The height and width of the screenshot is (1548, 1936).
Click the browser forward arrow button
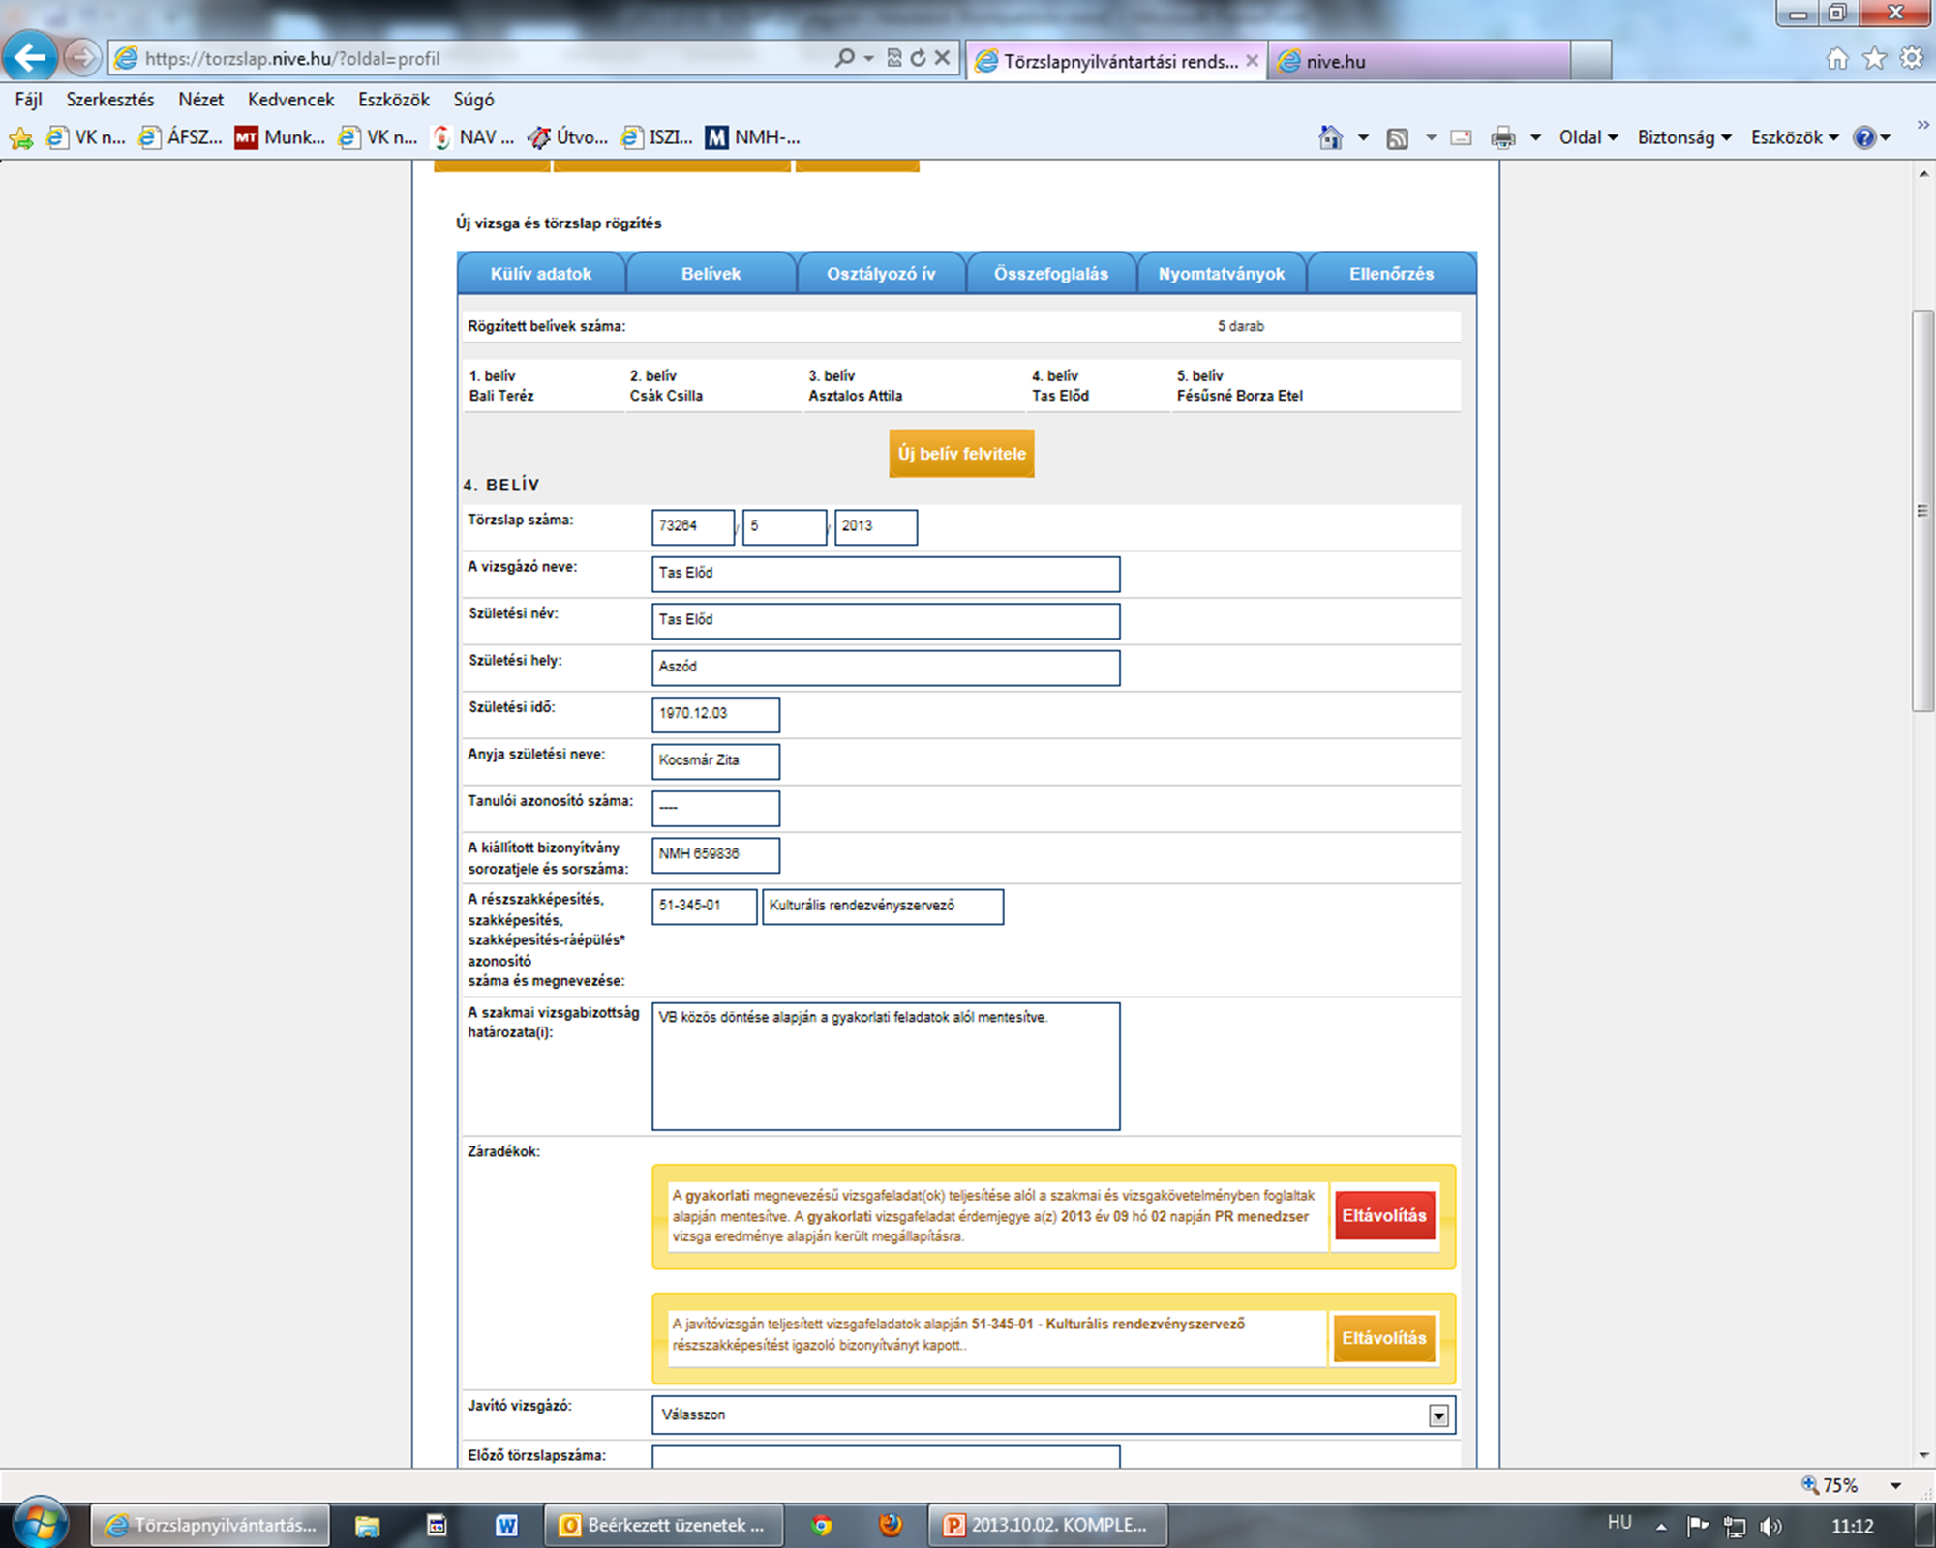[x=82, y=58]
